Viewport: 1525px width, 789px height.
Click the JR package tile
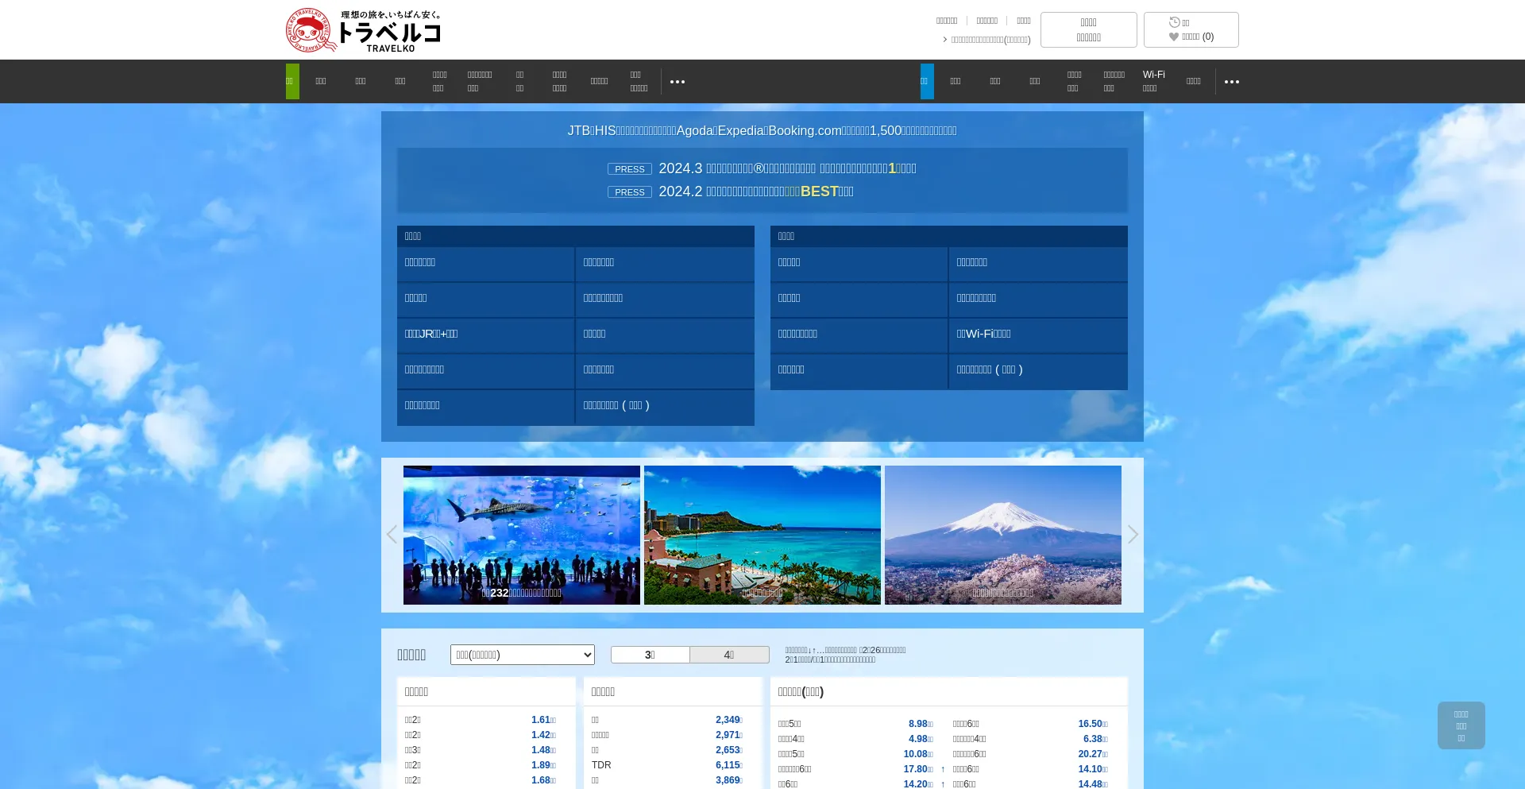[x=485, y=335]
